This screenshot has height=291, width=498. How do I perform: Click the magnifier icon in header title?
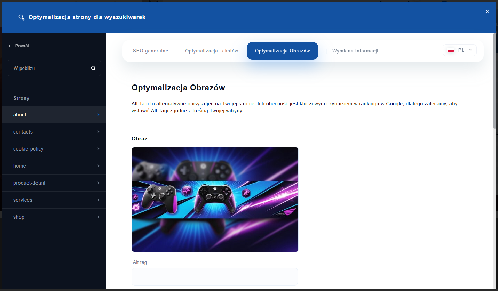[22, 17]
